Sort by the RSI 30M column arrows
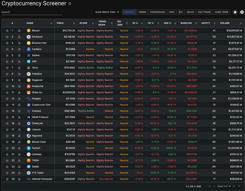This screenshot has width=245, height=191. tap(127, 23)
